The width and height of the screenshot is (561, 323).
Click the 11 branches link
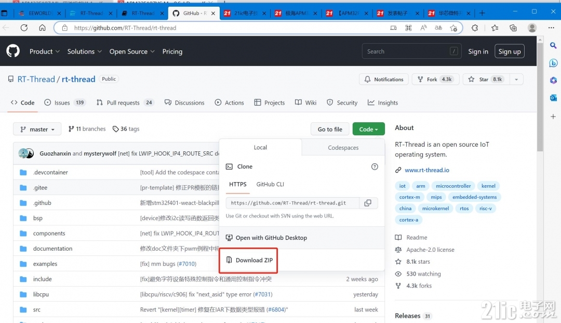(87, 129)
